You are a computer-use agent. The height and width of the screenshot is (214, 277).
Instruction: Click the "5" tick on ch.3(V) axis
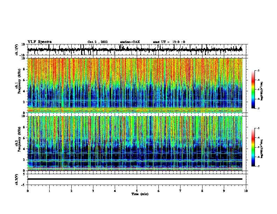24,174
